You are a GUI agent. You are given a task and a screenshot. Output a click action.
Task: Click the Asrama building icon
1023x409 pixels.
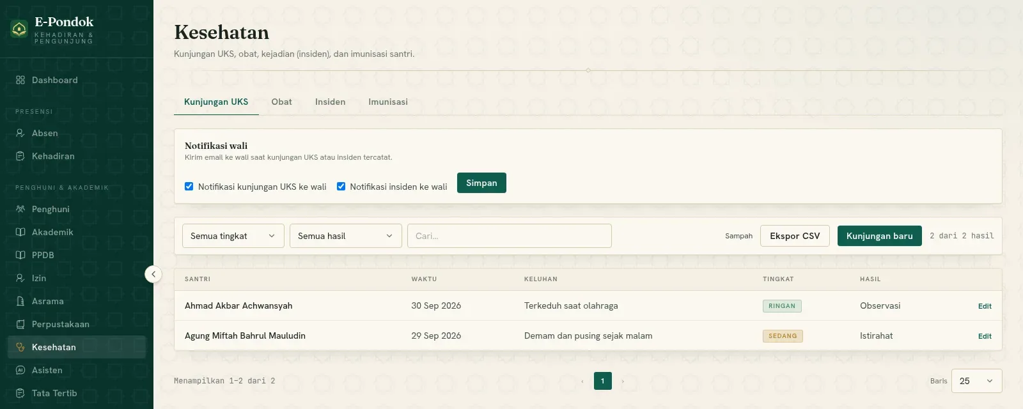pos(20,301)
